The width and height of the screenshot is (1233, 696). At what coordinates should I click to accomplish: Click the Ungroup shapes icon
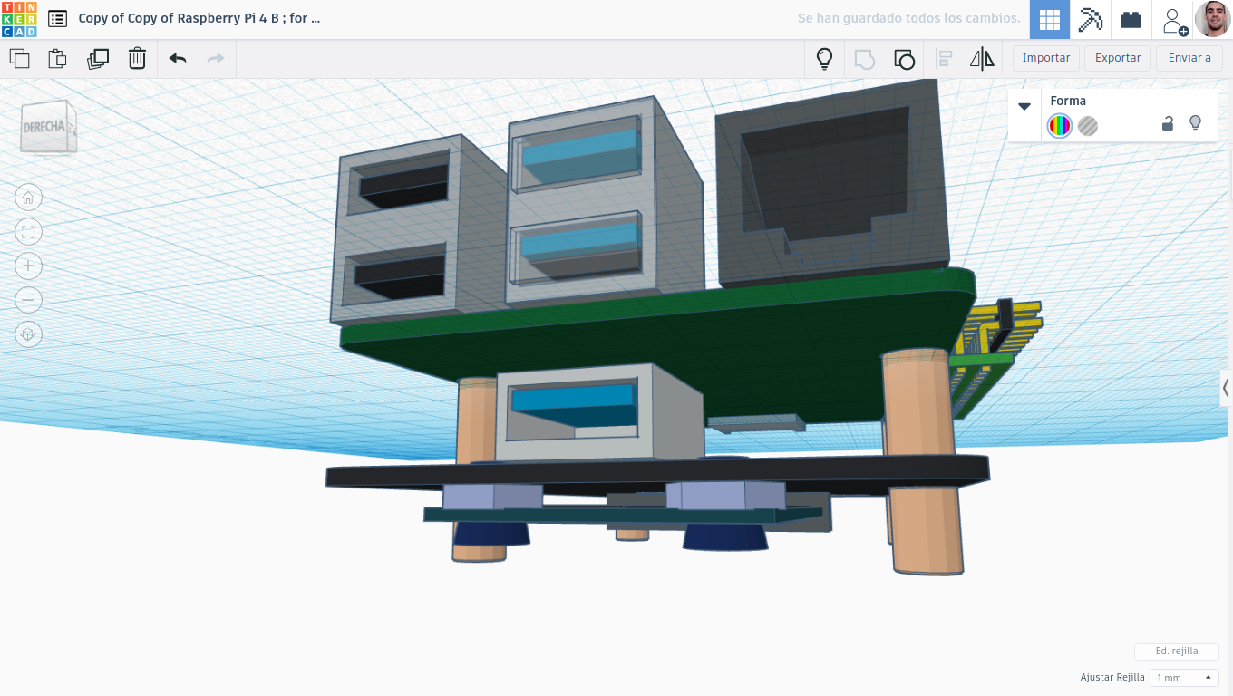pos(904,59)
